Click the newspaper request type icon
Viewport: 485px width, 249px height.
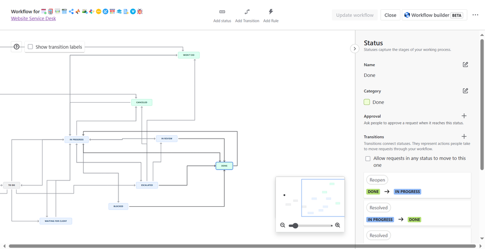50,12
